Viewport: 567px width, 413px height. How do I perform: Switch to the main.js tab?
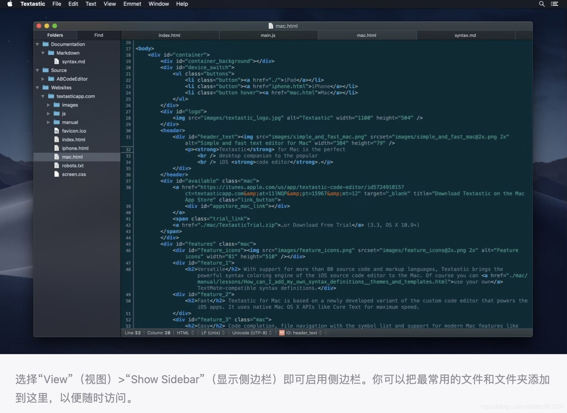pos(268,35)
